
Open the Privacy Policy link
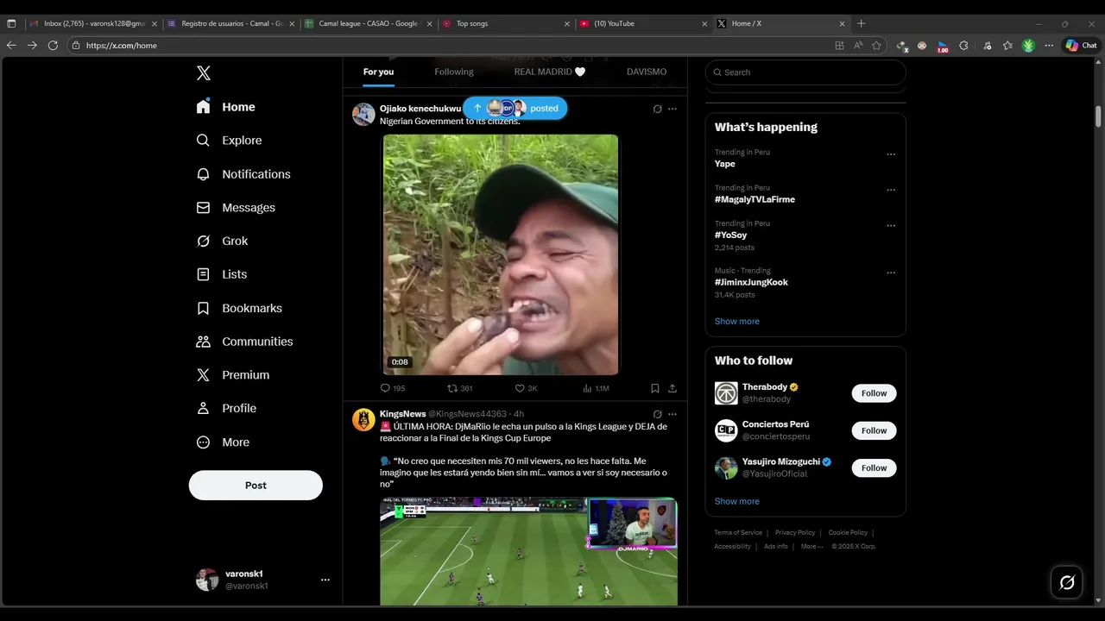pos(795,533)
